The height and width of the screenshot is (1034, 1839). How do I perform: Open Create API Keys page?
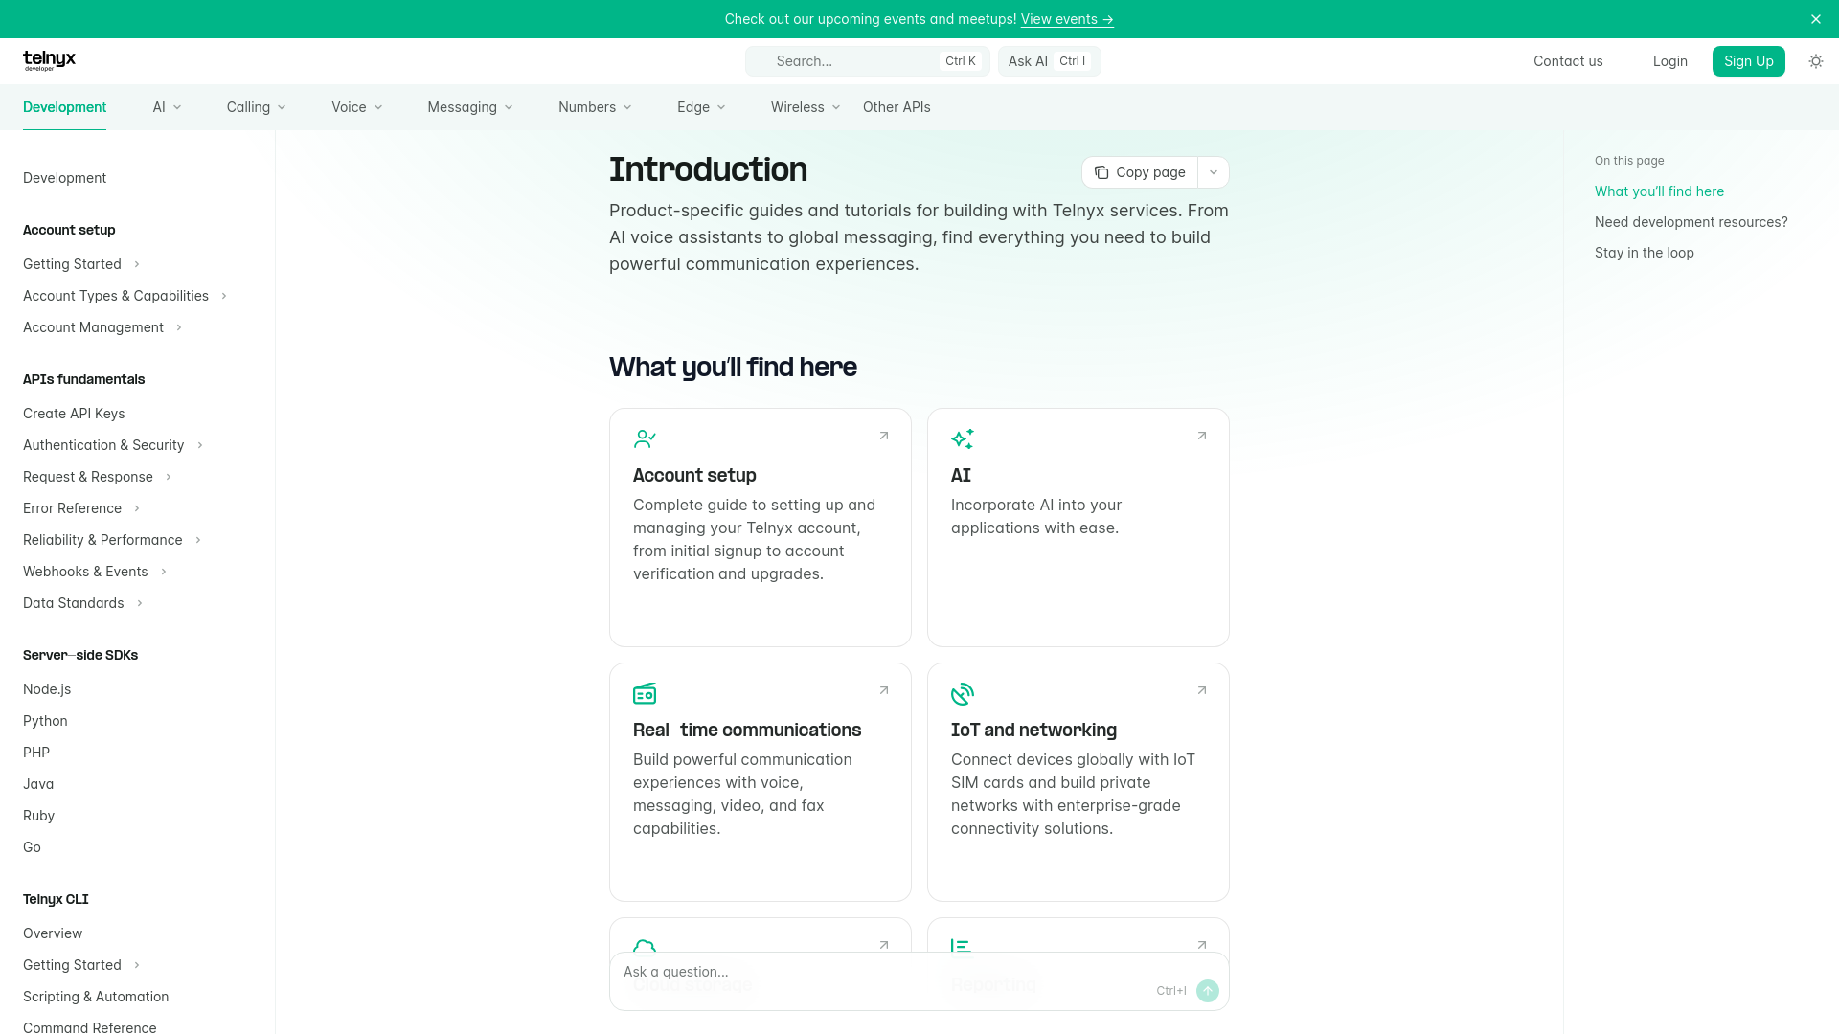click(x=74, y=414)
